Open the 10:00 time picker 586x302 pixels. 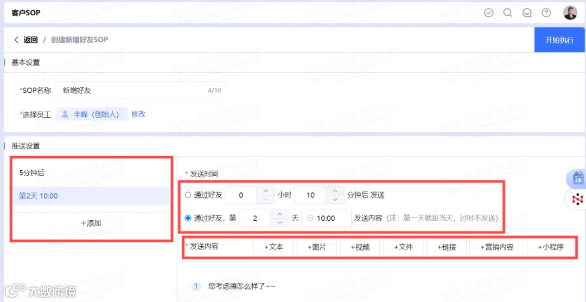tap(326, 219)
